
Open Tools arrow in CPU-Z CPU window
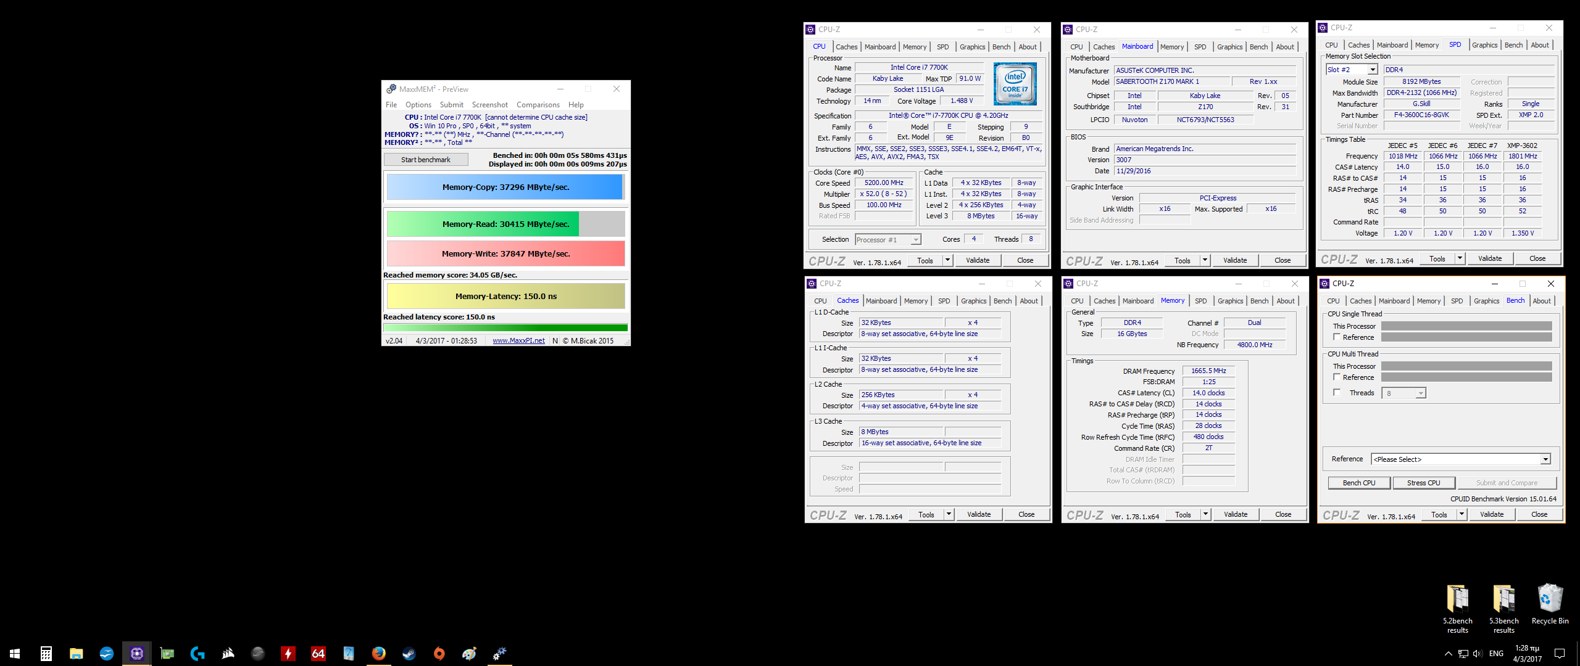(948, 261)
